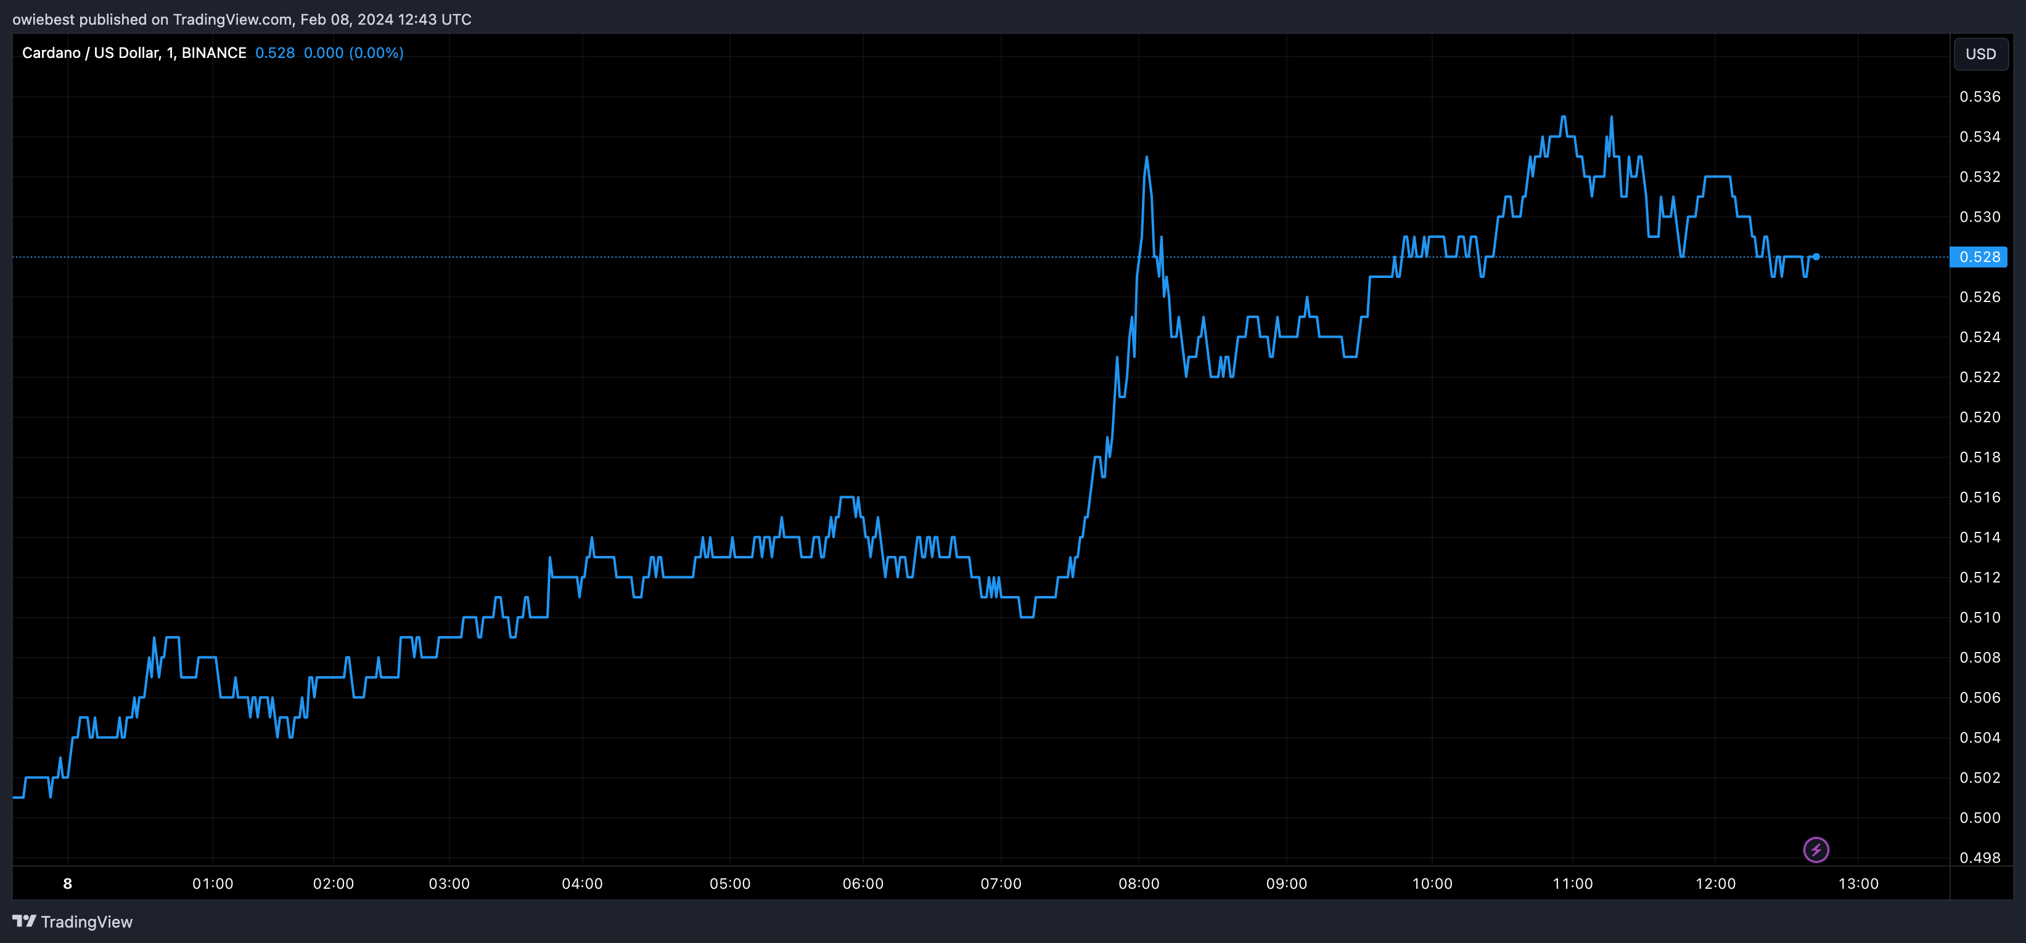Viewport: 2026px width, 943px height.
Task: Select the 12:00 time axis label
Action: (x=1715, y=883)
